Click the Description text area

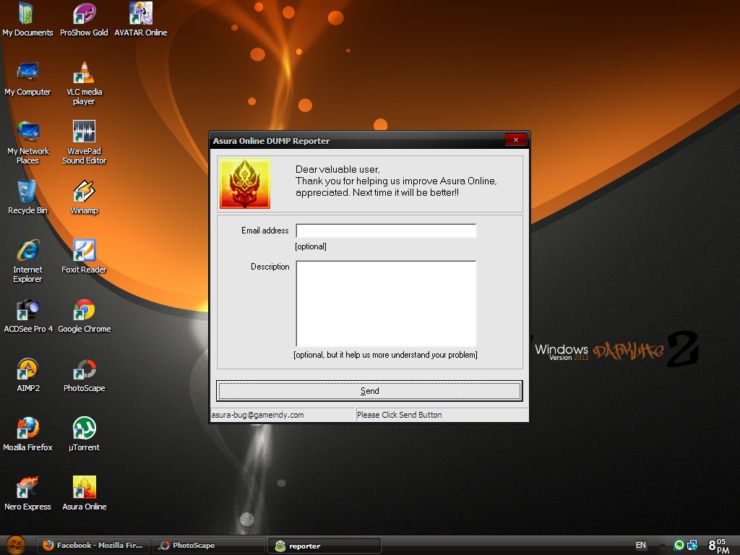tap(386, 304)
